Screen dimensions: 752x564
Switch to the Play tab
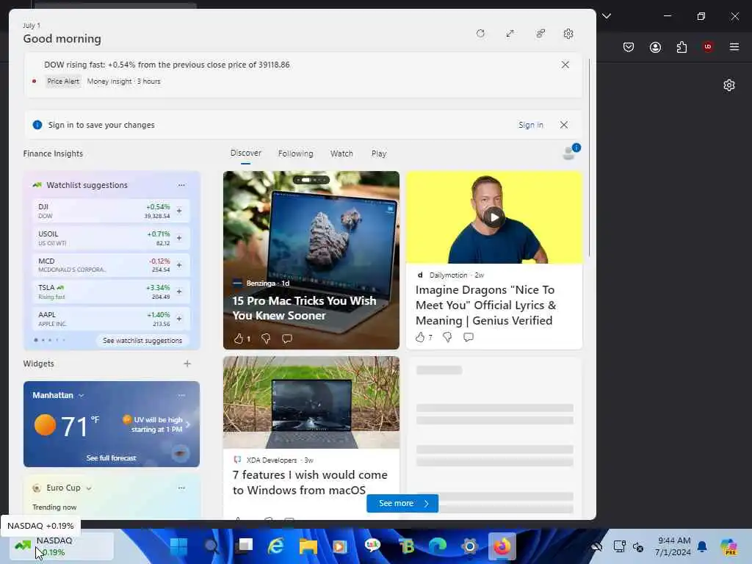(378, 153)
